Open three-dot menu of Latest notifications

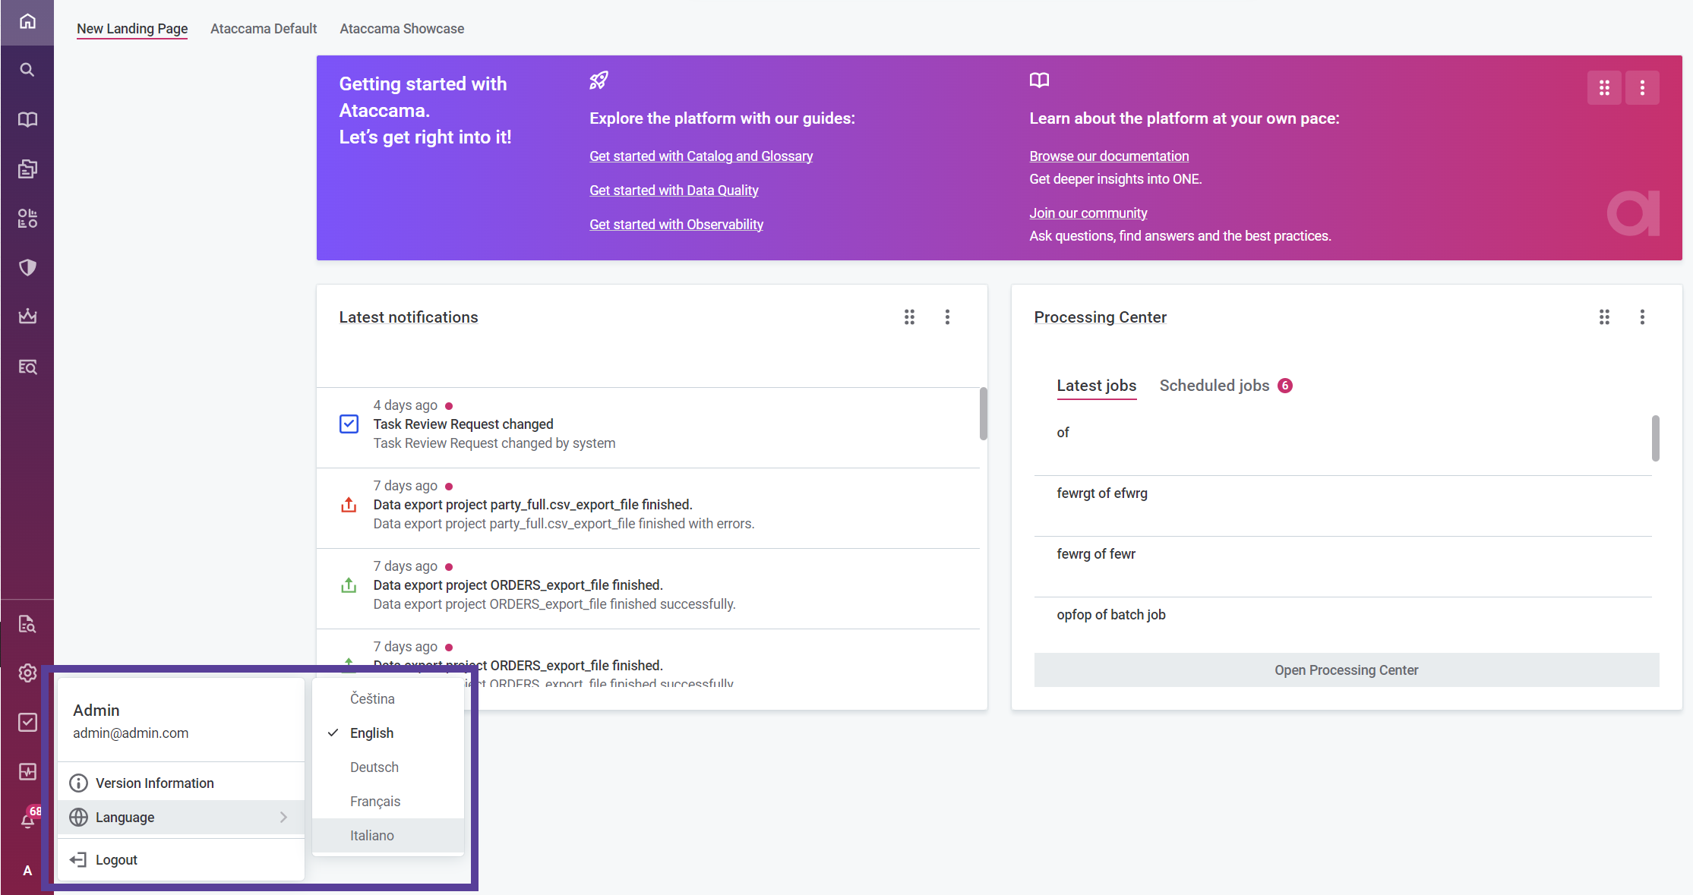(x=947, y=317)
